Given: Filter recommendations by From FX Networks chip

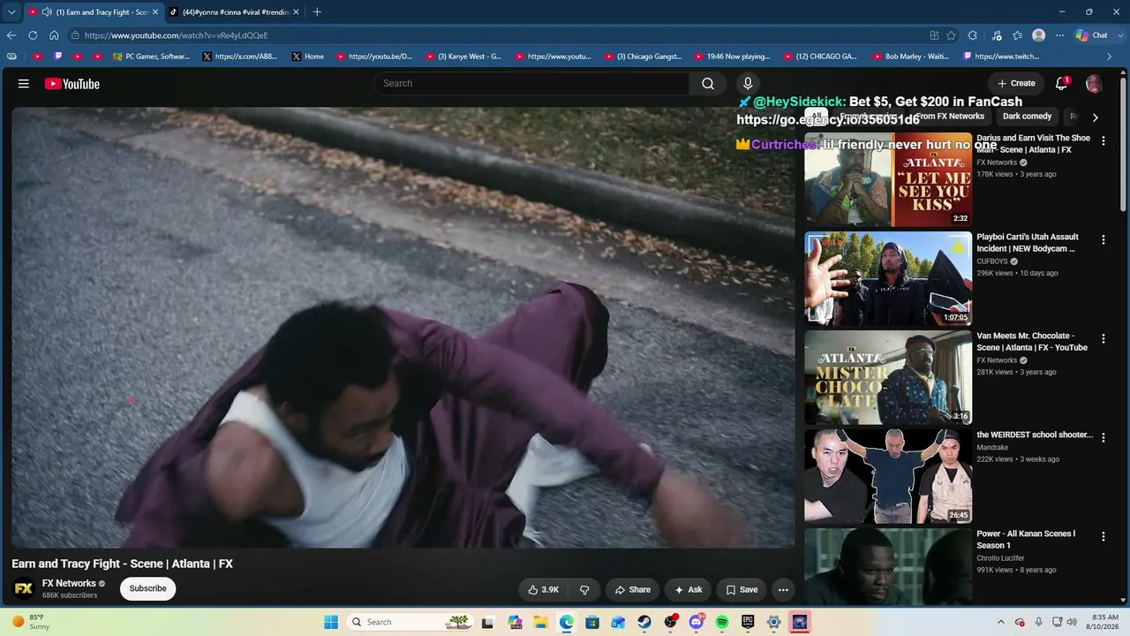Looking at the screenshot, I should (949, 117).
